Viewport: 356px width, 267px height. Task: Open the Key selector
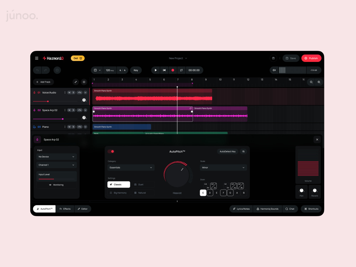click(136, 70)
